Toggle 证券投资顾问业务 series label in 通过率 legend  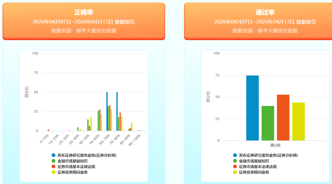[254, 172]
